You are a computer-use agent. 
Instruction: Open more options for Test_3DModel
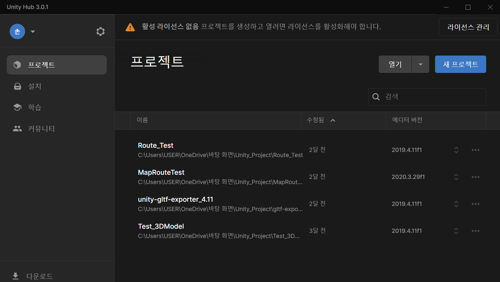(x=476, y=231)
